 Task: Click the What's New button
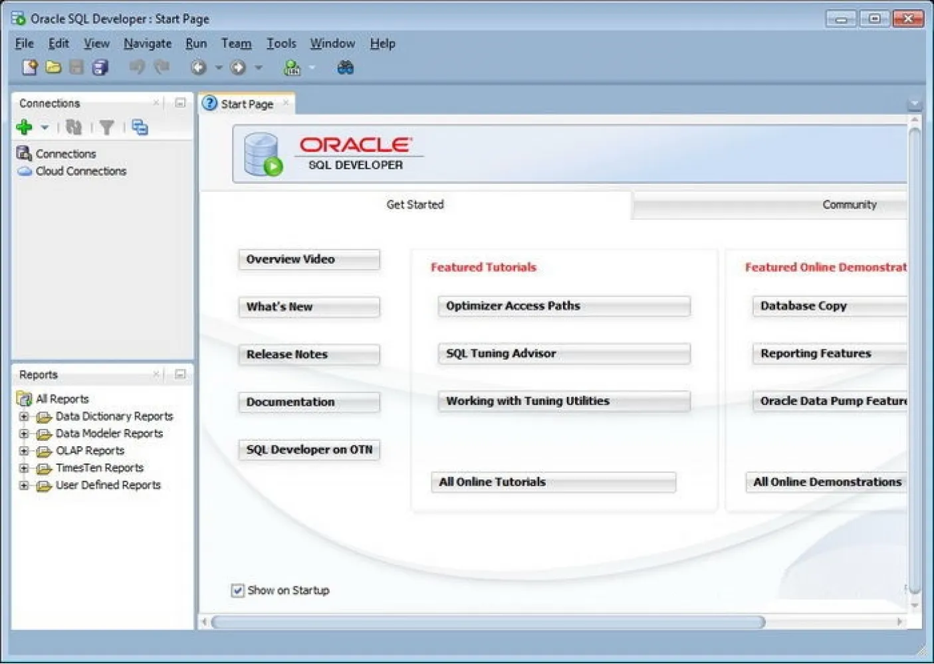click(309, 307)
